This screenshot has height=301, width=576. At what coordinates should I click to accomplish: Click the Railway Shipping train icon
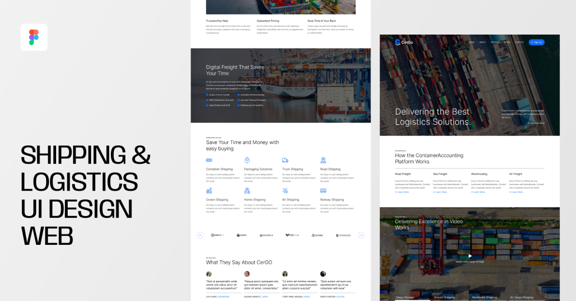pos(323,191)
